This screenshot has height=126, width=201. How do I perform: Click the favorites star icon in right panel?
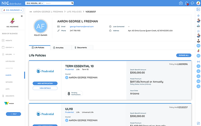click(198, 15)
